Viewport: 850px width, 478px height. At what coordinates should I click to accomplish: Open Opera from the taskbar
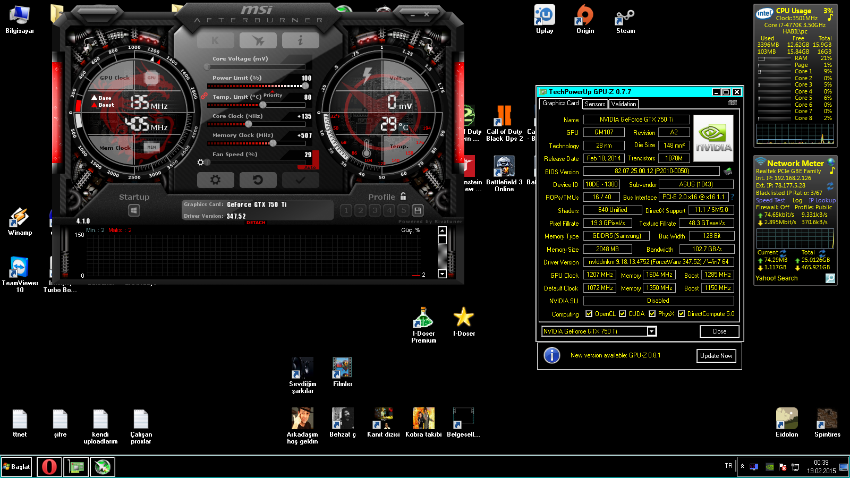click(49, 467)
